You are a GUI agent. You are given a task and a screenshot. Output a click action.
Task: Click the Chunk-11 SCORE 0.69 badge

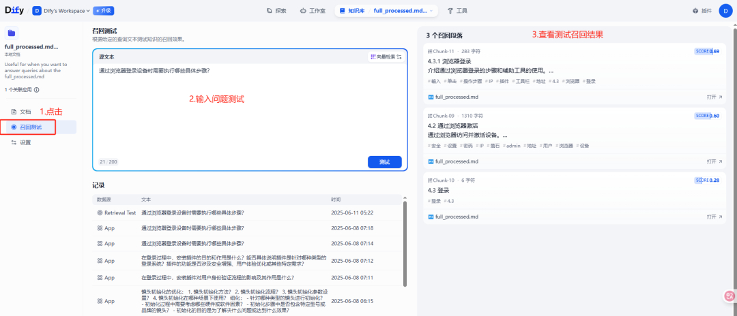click(707, 51)
